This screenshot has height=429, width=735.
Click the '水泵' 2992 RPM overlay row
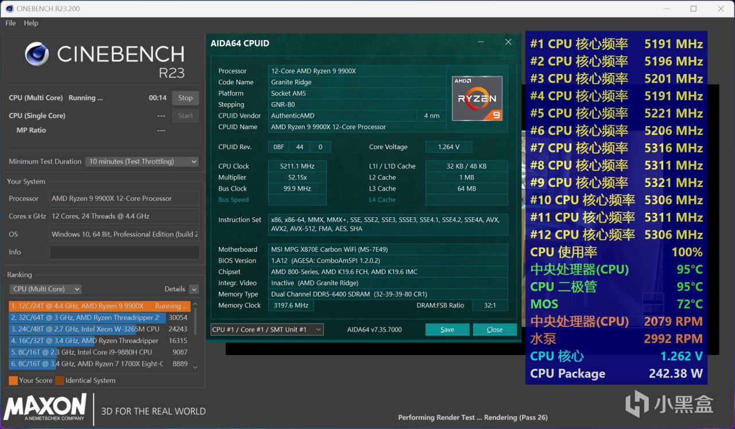pos(616,338)
